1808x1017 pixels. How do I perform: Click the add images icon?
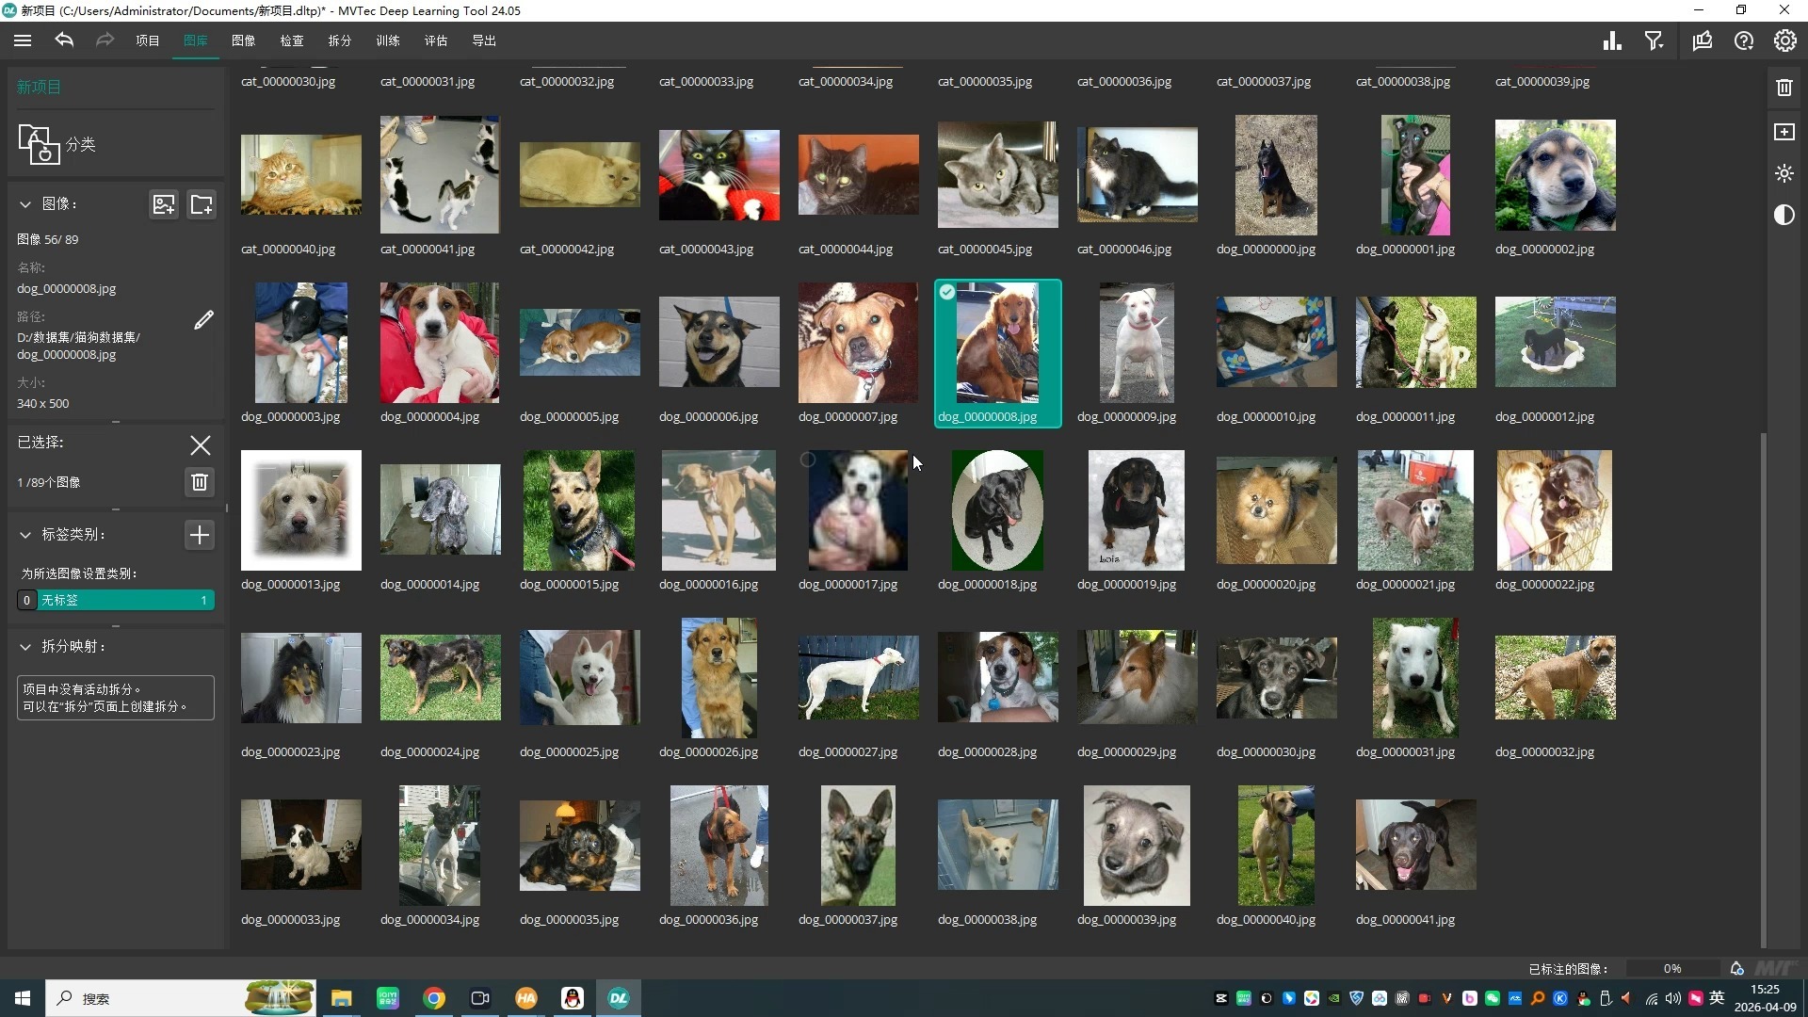click(164, 204)
